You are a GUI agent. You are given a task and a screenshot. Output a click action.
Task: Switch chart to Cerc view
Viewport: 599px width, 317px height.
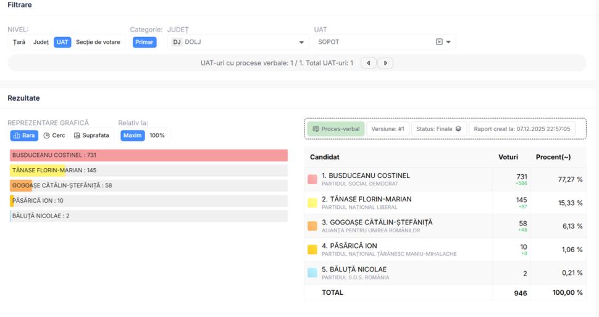click(54, 135)
